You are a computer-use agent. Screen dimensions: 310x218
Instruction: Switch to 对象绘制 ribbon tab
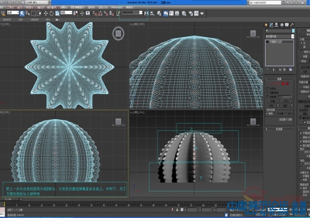pyautogui.click(x=34, y=20)
